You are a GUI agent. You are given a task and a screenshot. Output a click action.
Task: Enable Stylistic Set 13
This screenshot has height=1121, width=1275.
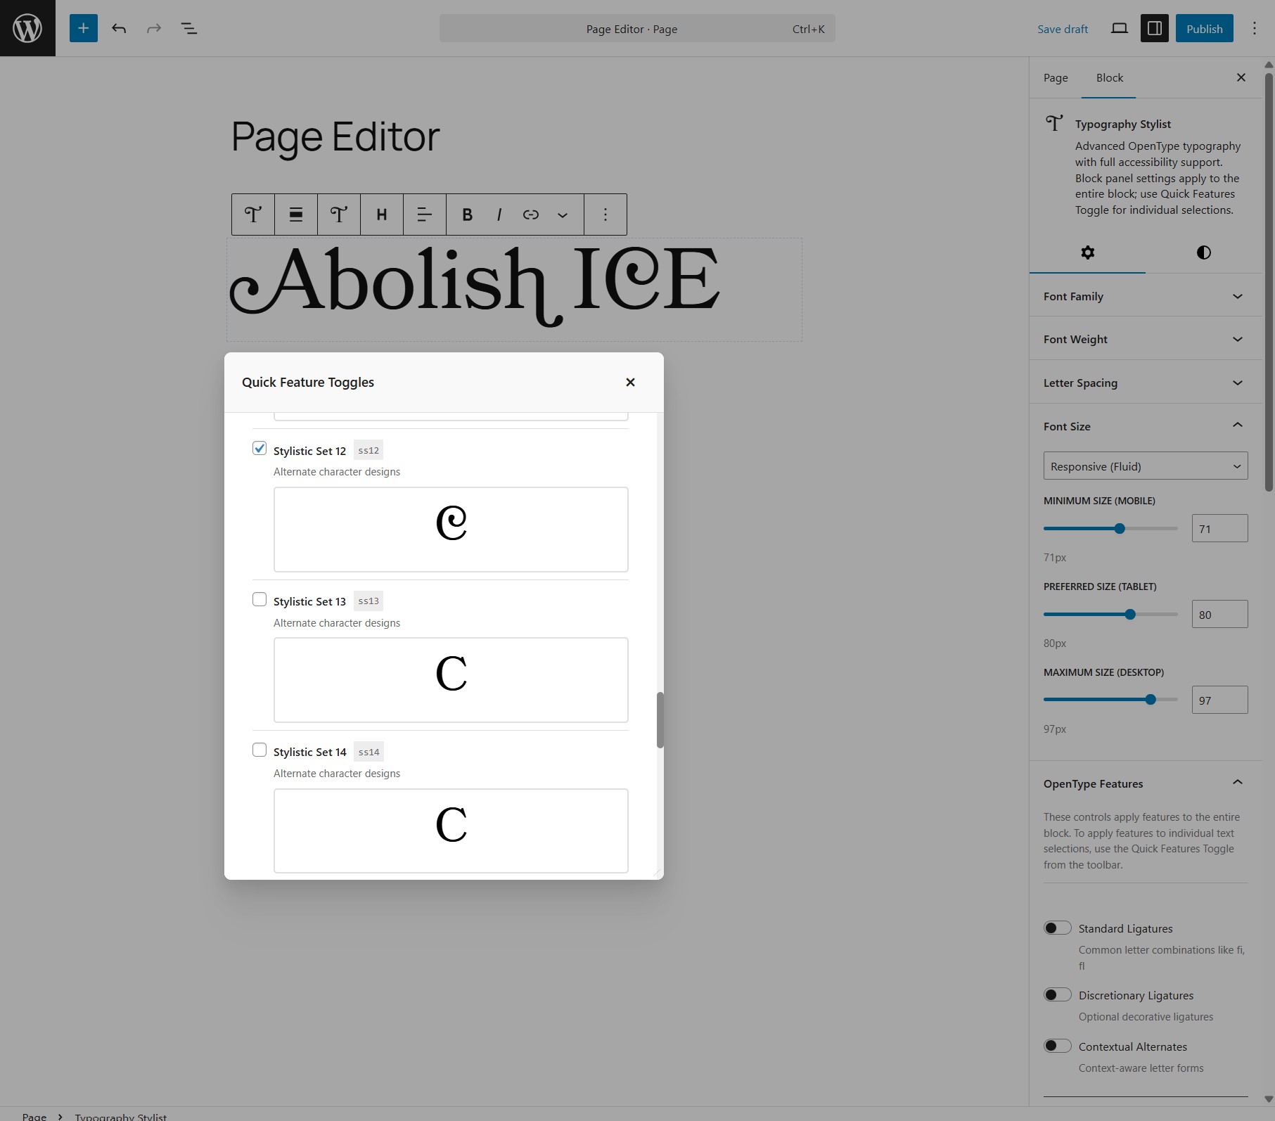260,598
